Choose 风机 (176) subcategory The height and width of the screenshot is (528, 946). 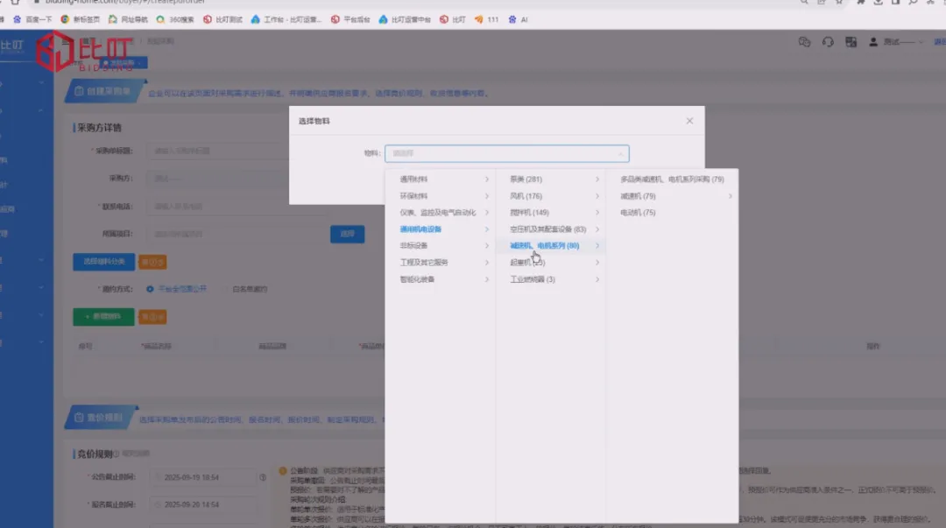pyautogui.click(x=526, y=196)
